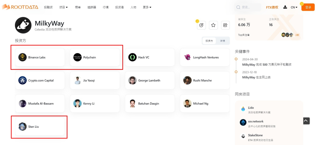The height and width of the screenshot is (145, 318).
Task: Click the download icon in header
Action: click(285, 7)
